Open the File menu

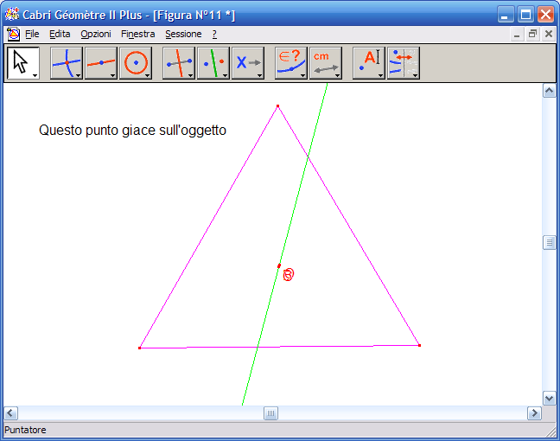(x=32, y=34)
